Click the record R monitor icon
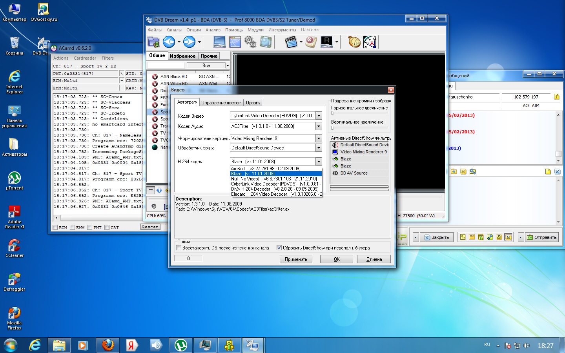The image size is (565, 353). coord(327,42)
